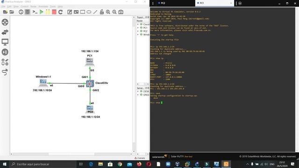299x168 pixels.
Task: Open console to all devices icon
Action: coord(35,12)
